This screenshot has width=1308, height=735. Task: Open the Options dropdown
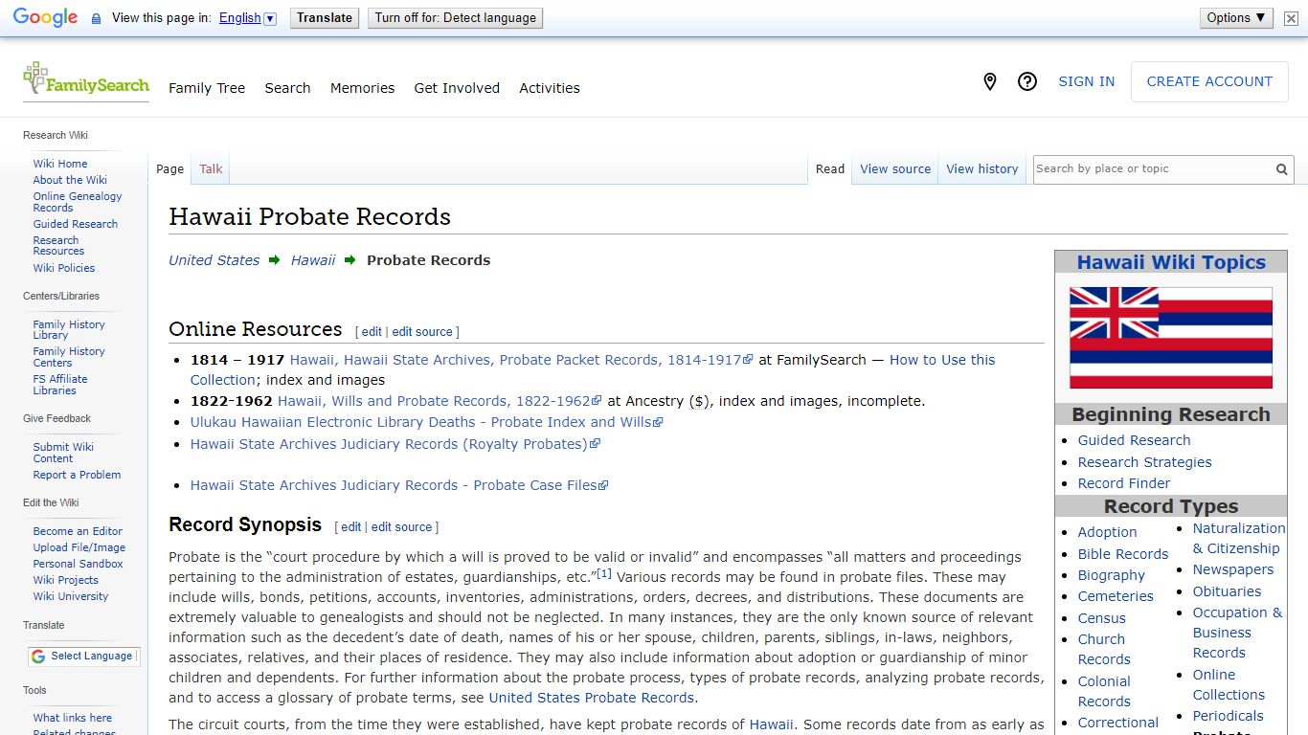coord(1236,17)
